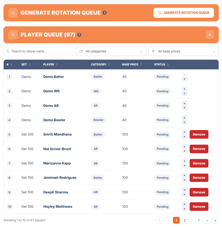Remove Nat Sciver-Brunt from the queue
This screenshot has height=227, width=222.
click(x=199, y=149)
